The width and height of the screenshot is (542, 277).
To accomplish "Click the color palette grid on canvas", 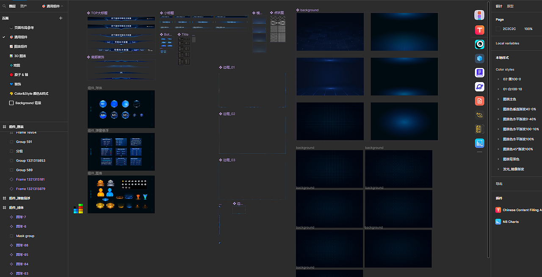I will (78, 208).
